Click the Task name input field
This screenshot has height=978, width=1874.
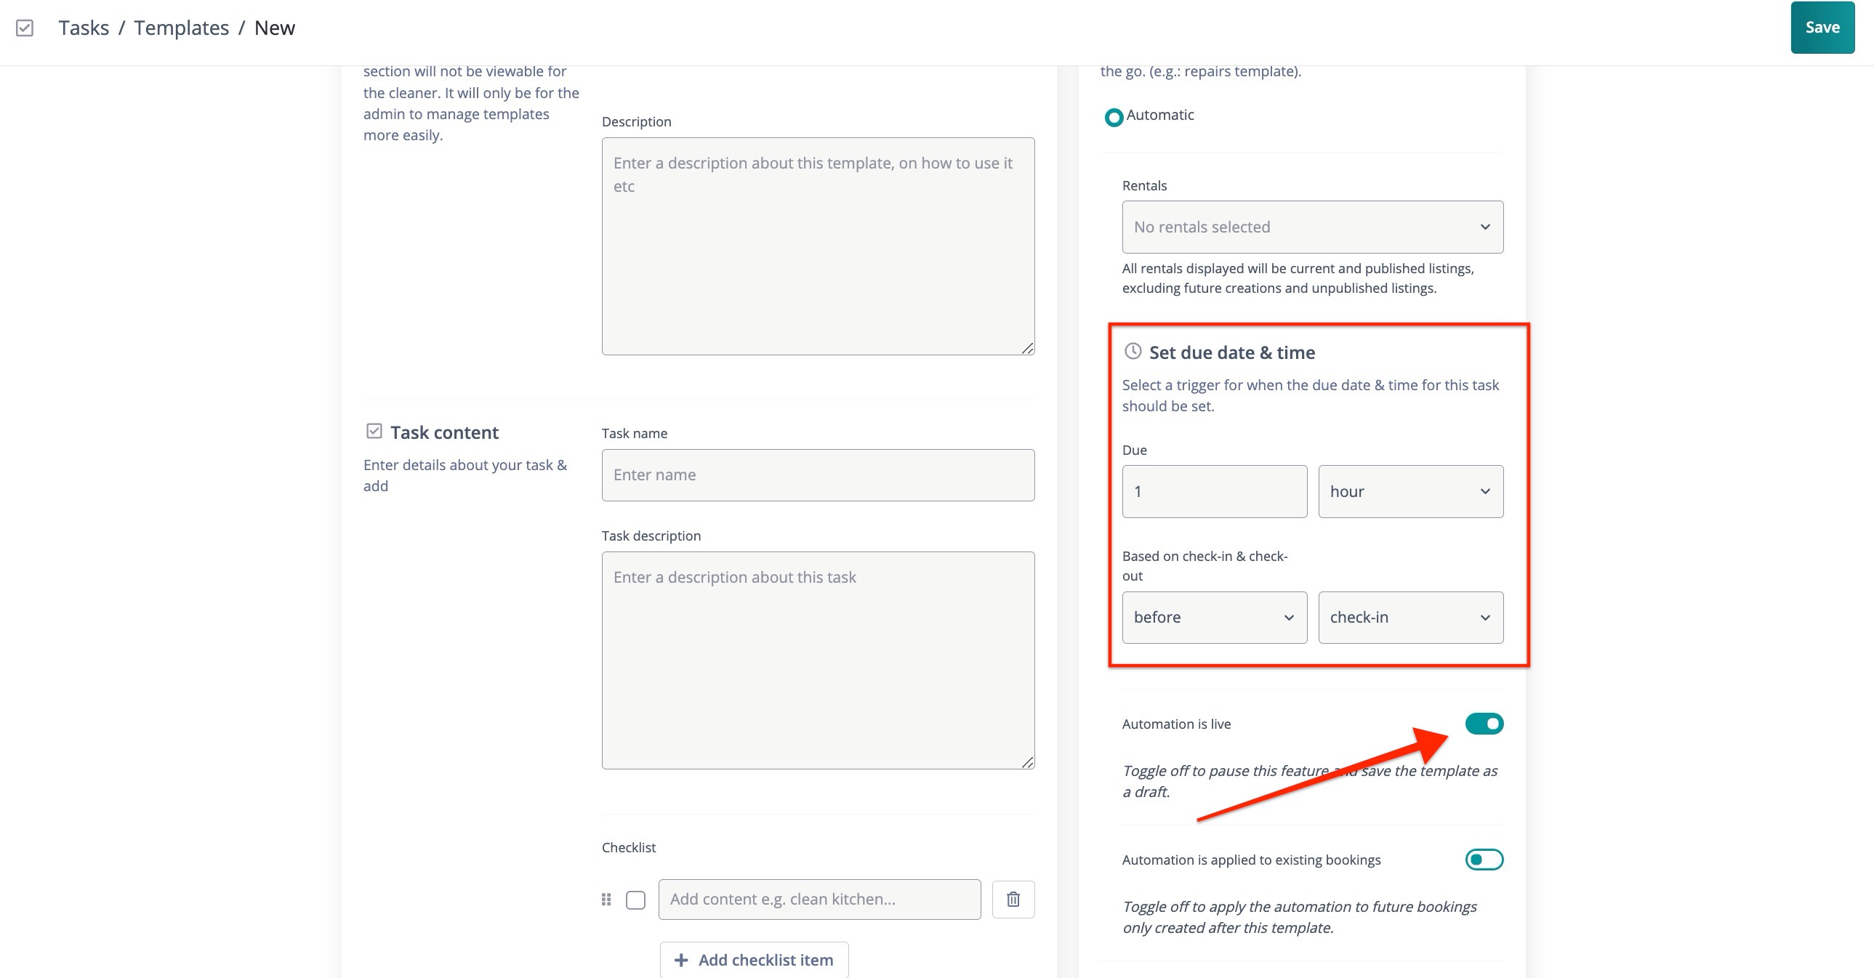[818, 474]
